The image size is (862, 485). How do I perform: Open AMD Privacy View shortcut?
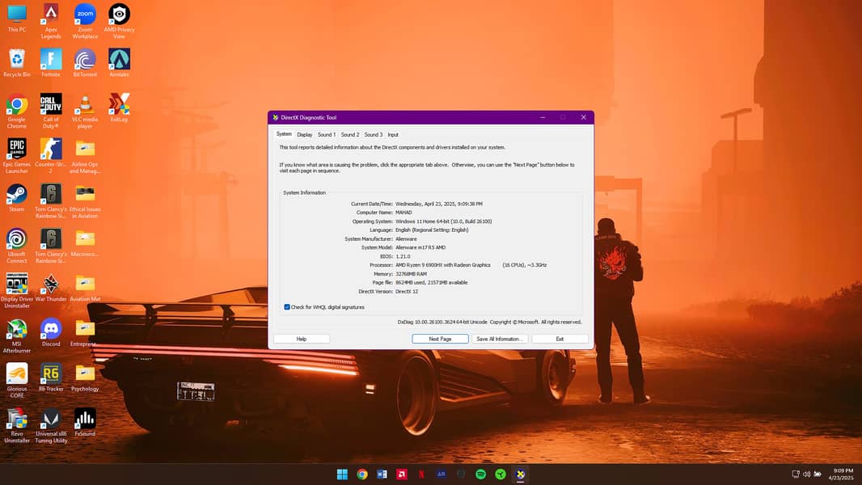(x=119, y=21)
